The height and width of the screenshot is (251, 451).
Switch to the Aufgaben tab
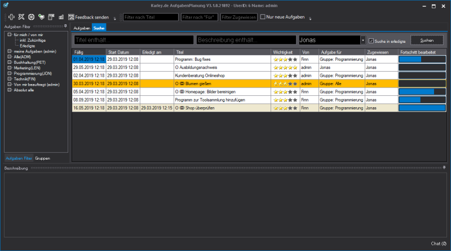click(82, 28)
